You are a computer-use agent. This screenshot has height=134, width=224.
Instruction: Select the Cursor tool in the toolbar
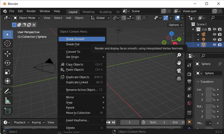[x=8, y=43]
